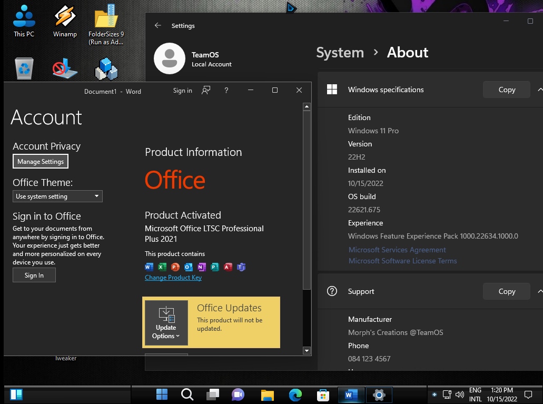Expand the Update Options menu
Viewport: 543px width, 404px height.
[166, 323]
